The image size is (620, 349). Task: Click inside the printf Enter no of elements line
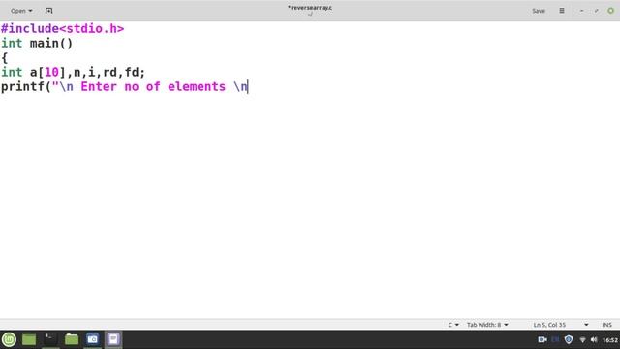click(x=125, y=86)
